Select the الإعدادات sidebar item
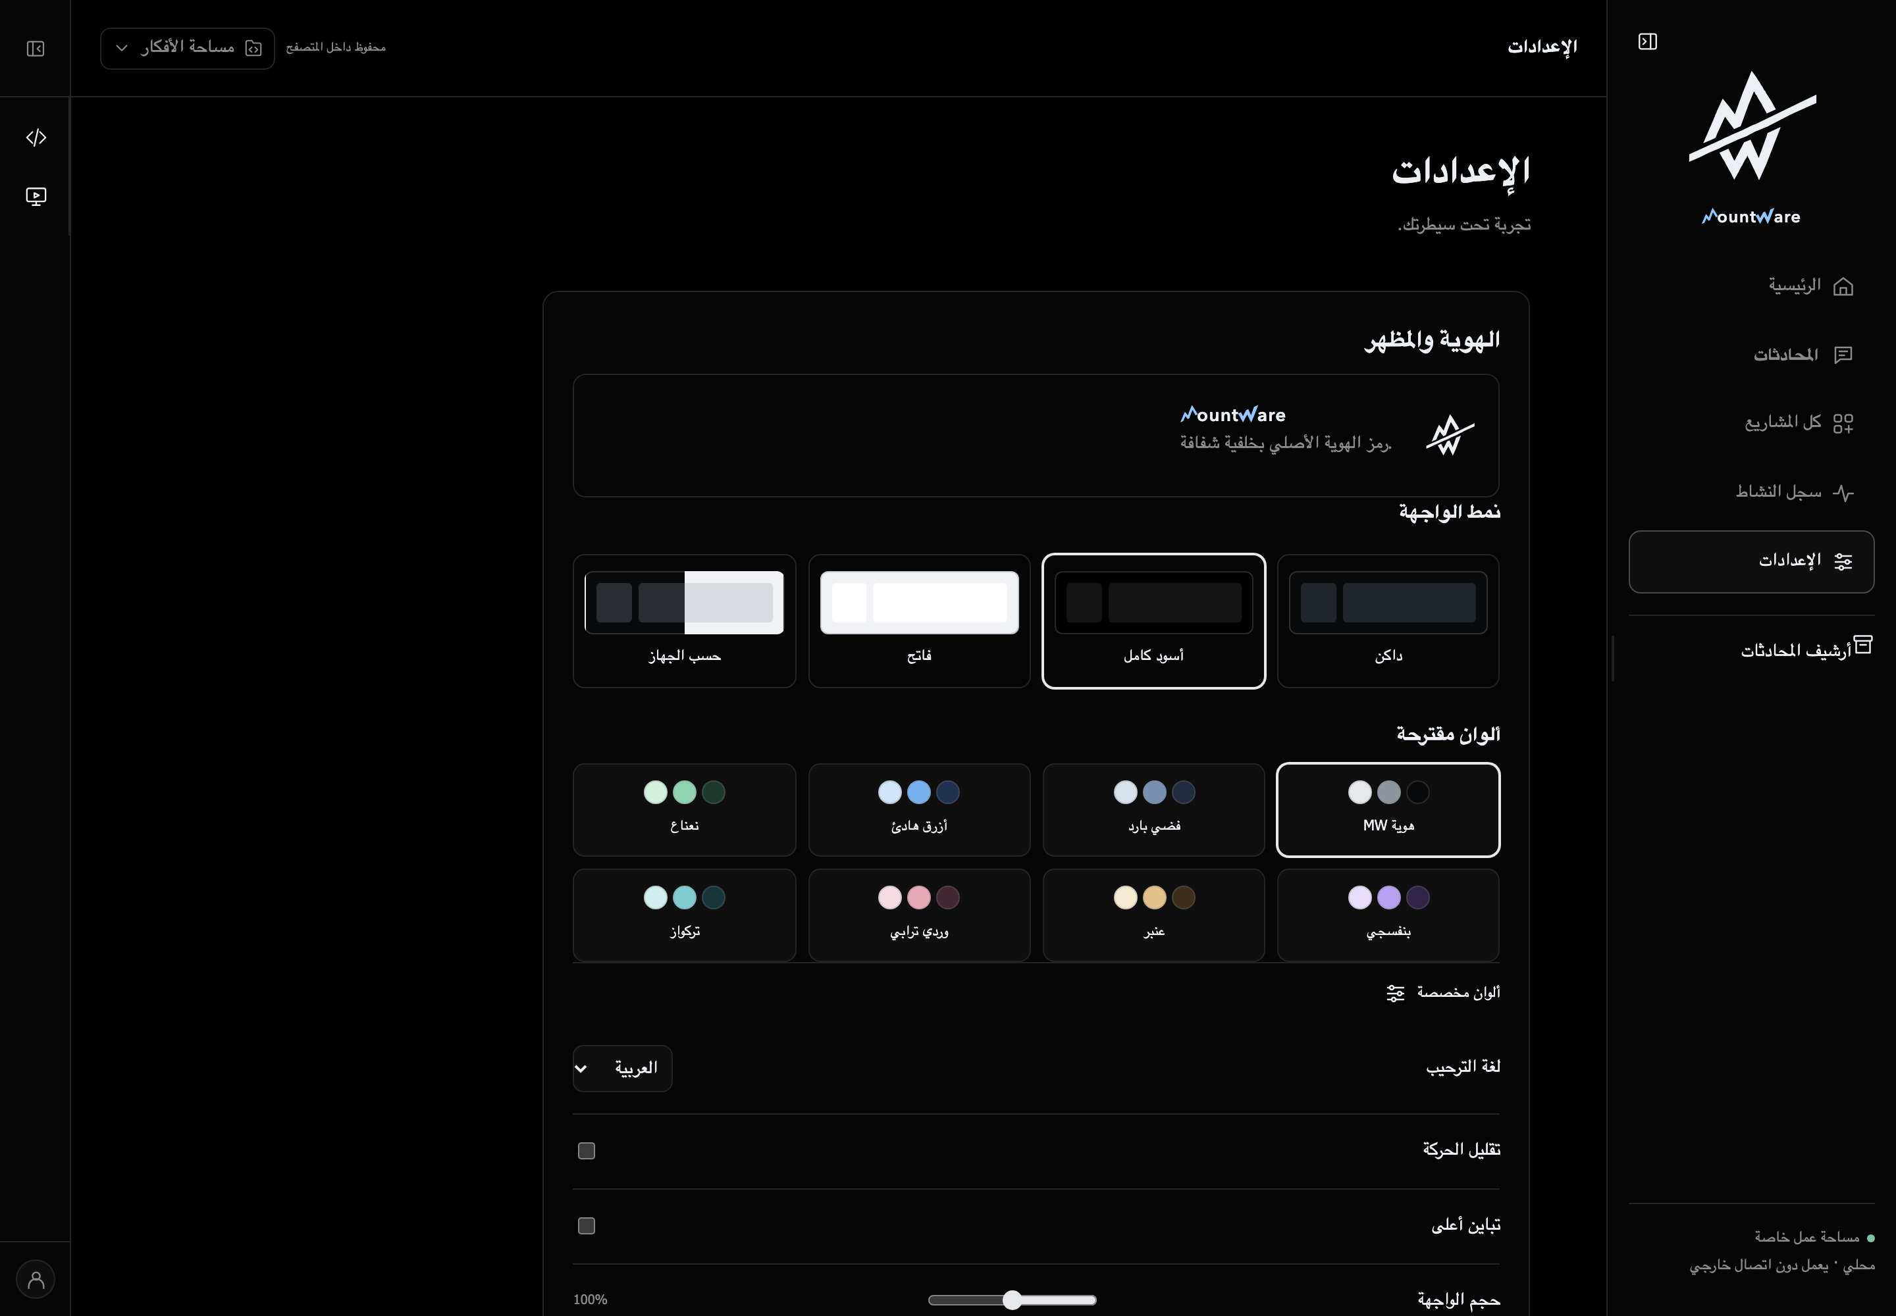The image size is (1896, 1316). (x=1752, y=561)
